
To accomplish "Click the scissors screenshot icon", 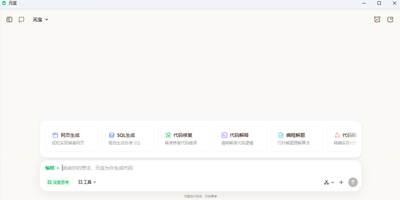I will point(326,182).
